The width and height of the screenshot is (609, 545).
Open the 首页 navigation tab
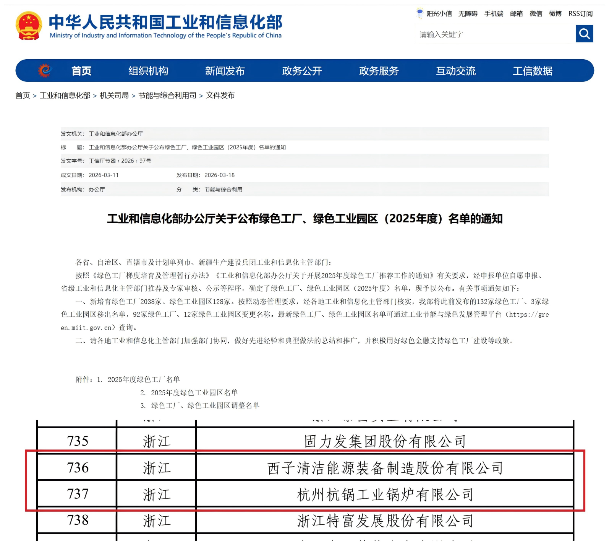point(81,71)
